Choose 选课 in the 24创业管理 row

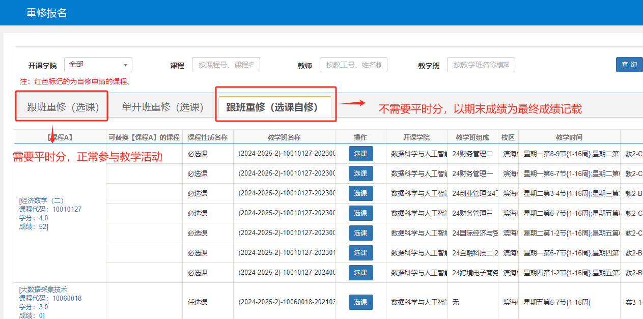pyautogui.click(x=360, y=193)
